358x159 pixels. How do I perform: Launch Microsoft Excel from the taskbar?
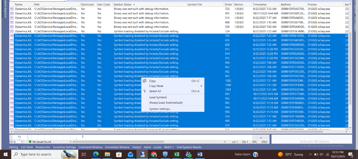pyautogui.click(x=177, y=154)
